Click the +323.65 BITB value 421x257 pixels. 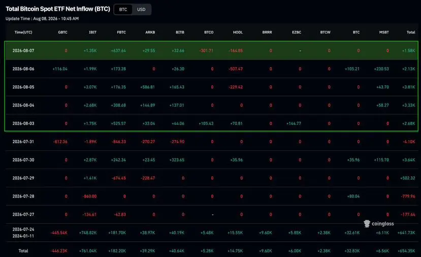pos(177,160)
